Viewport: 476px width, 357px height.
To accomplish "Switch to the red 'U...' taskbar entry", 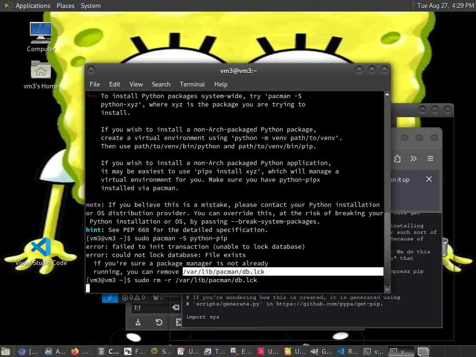I will [267, 351].
